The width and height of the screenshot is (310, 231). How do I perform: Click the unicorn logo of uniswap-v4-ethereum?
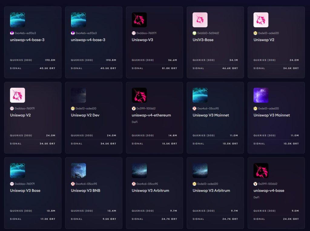[139, 95]
